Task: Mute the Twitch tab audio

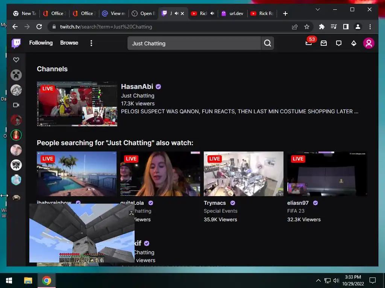Action: [x=176, y=13]
